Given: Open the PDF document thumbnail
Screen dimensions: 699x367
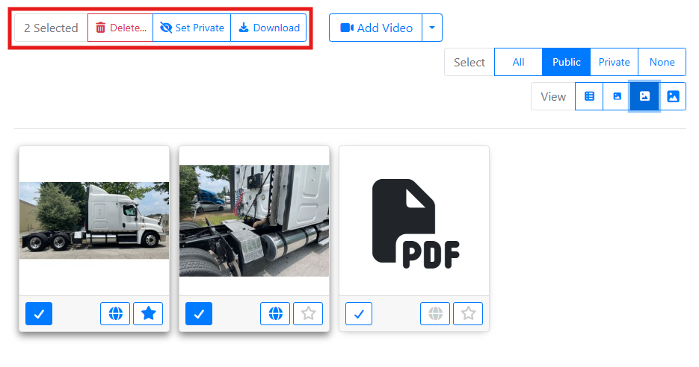Looking at the screenshot, I should tap(414, 223).
